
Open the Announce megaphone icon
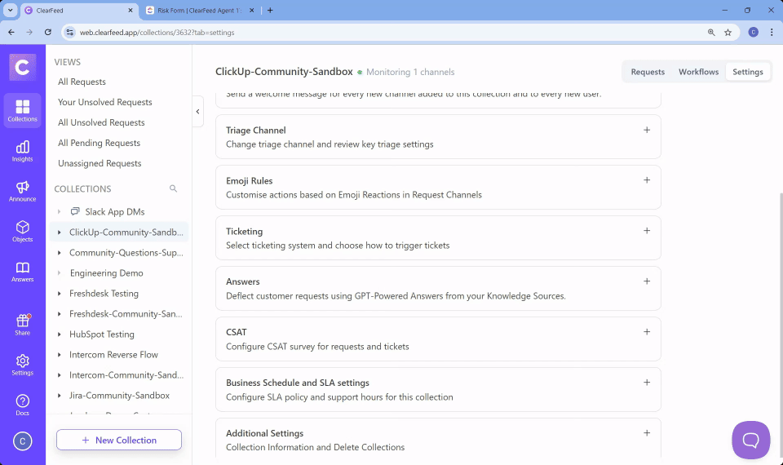click(x=23, y=190)
